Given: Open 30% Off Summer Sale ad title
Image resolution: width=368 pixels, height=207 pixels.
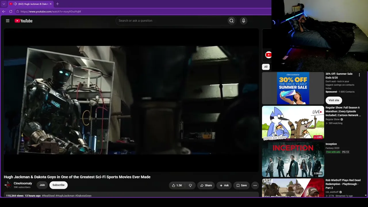Looking at the screenshot, I should tap(339, 76).
